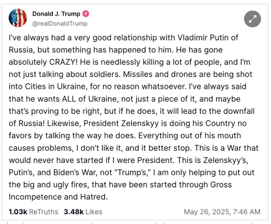The height and width of the screenshot is (224, 271).
Task: Click the red verified badge next to the name
Action: click(86, 14)
